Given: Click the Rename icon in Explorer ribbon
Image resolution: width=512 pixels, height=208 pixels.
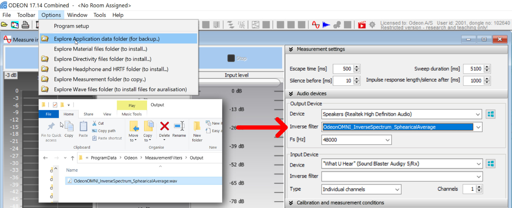Looking at the screenshot, I should [x=179, y=127].
